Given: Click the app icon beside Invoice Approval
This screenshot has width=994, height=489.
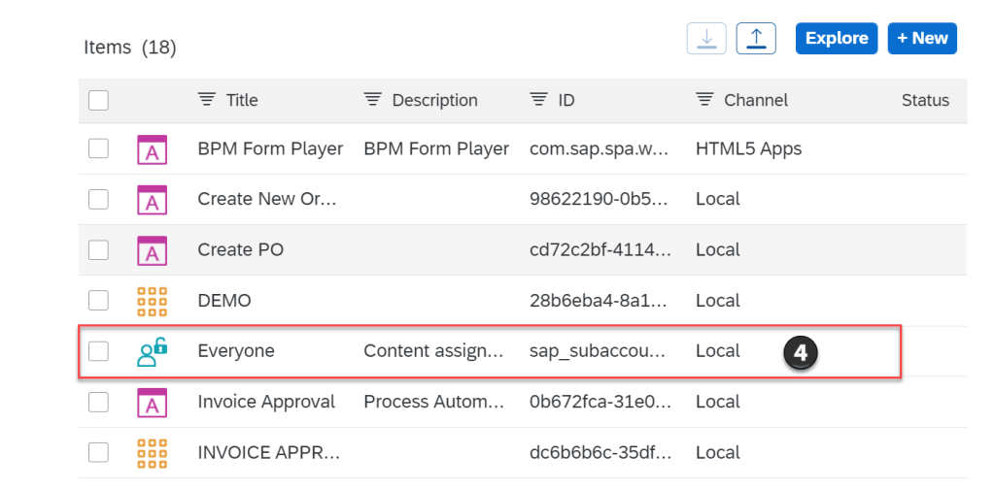Looking at the screenshot, I should pos(152,402).
